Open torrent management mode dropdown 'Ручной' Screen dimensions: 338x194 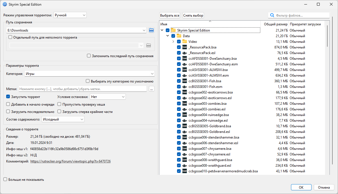[x=70, y=15]
